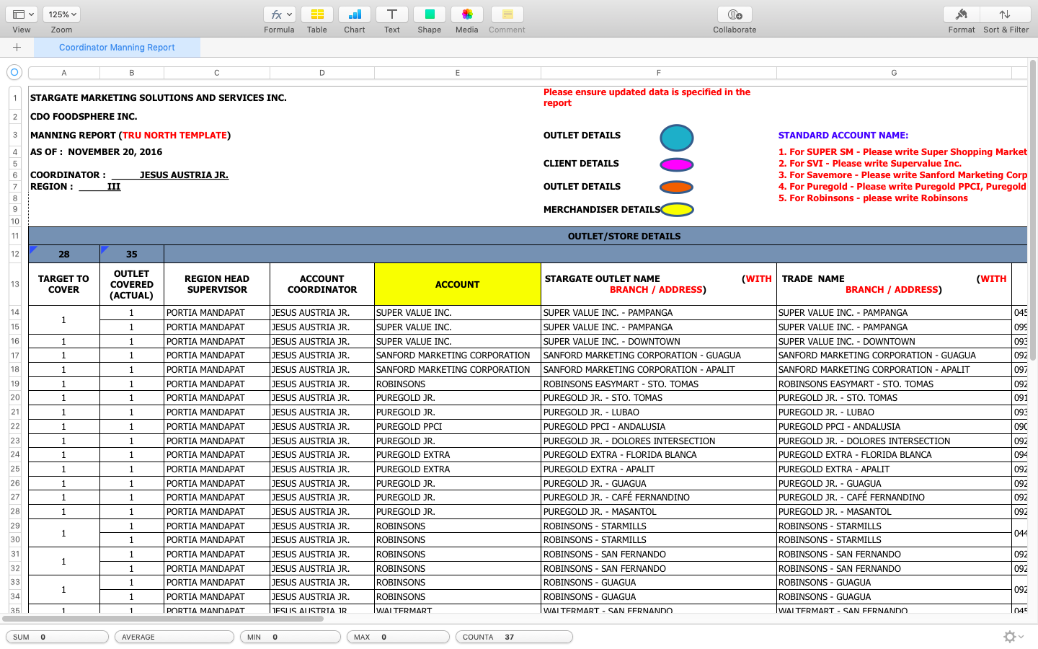Add a Text box
Viewport: 1038px width, 649px height.
(392, 14)
